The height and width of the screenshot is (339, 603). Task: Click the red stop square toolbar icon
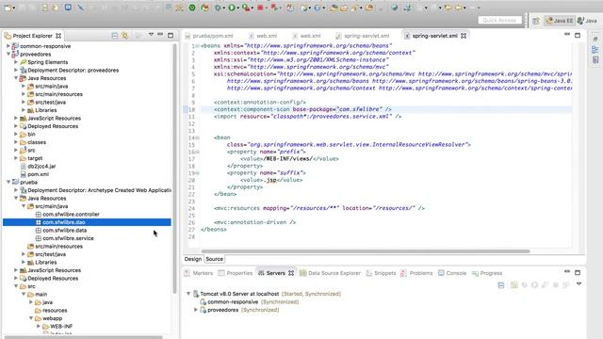[260, 8]
